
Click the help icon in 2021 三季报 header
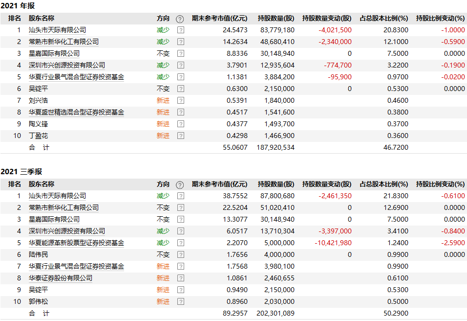pos(180,185)
